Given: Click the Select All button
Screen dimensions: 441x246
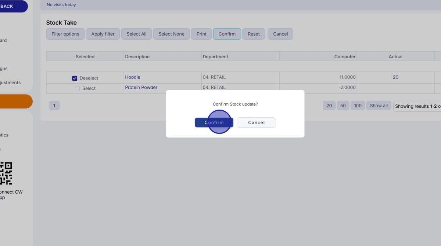Looking at the screenshot, I should pyautogui.click(x=136, y=34).
